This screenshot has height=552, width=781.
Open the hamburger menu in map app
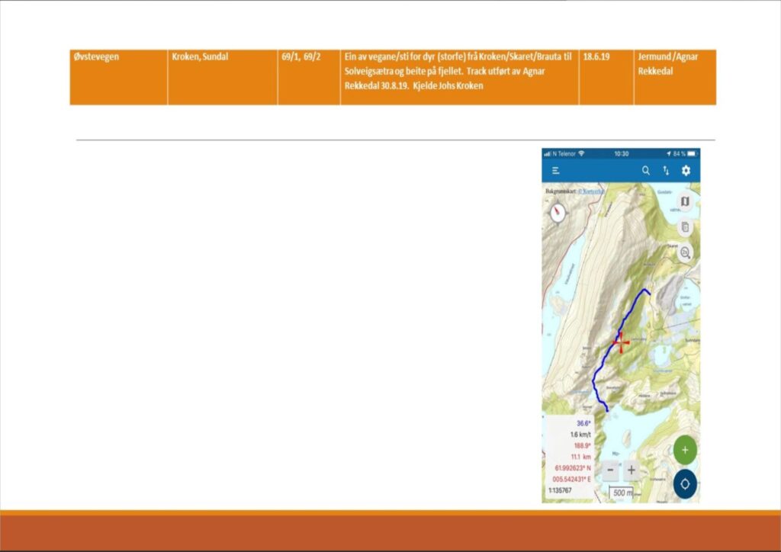coord(556,171)
